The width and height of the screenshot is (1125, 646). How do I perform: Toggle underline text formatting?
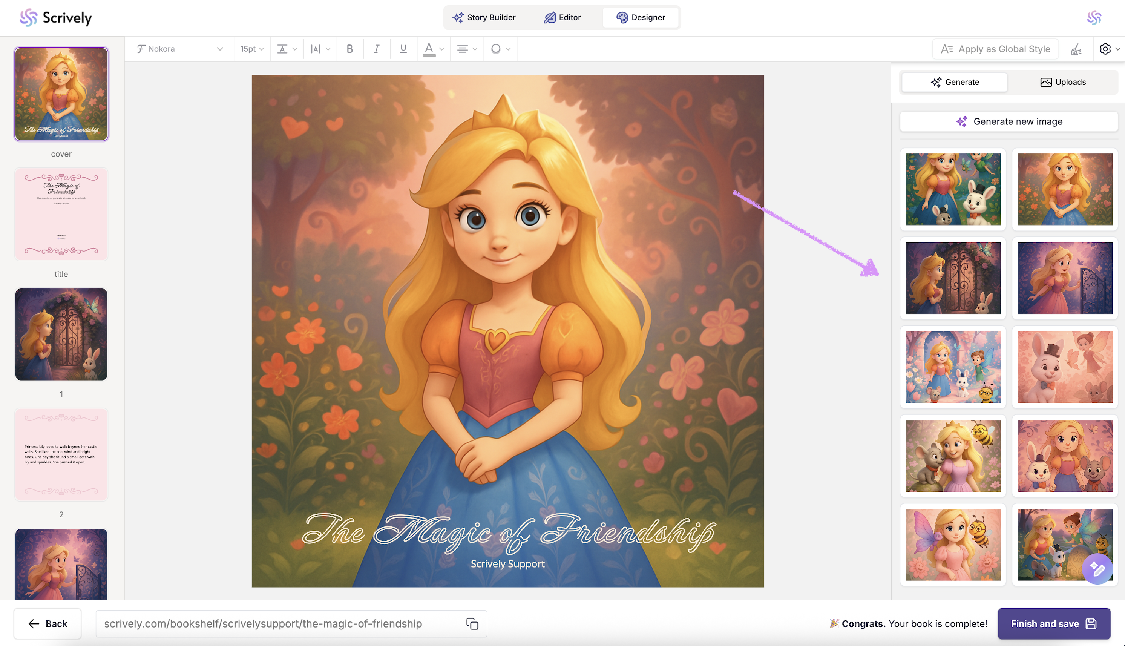pyautogui.click(x=403, y=49)
